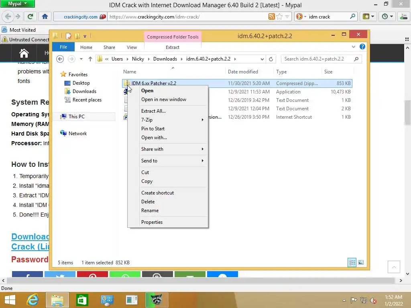Open the File tab in Explorer ribbon
This screenshot has width=411, height=308.
coord(63,47)
